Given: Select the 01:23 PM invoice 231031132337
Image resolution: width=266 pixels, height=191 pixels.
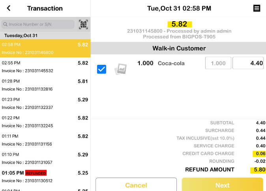Looking at the screenshot, I should click(x=45, y=103).
